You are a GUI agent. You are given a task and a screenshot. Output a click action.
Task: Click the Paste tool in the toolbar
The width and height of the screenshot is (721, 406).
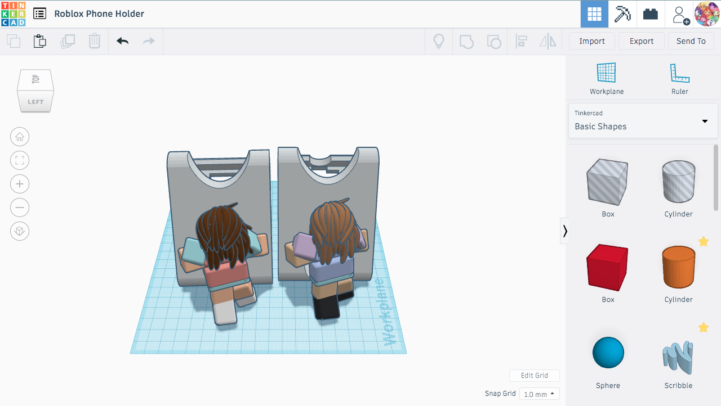(x=40, y=41)
